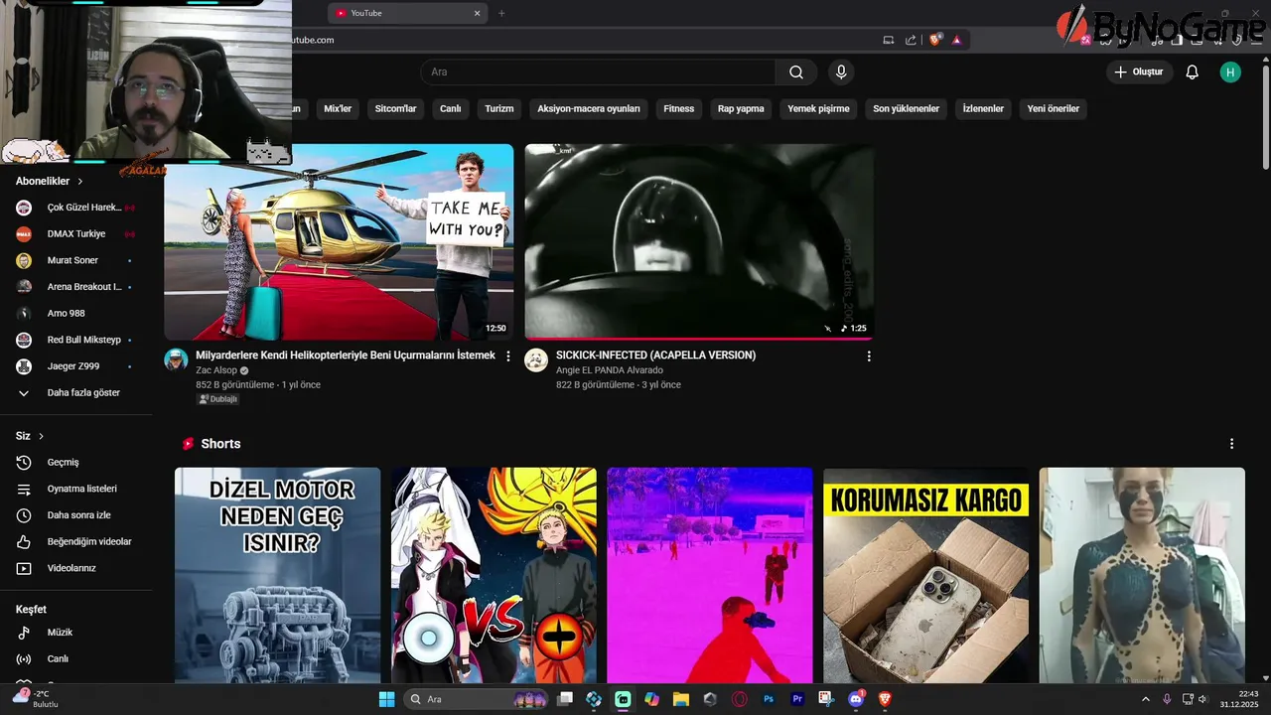The height and width of the screenshot is (715, 1271).
Task: Select the Mix'ler filter chip
Action: [338, 109]
